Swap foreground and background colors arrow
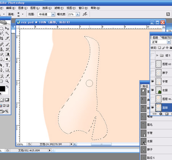The image size is (172, 160). click(7, 87)
